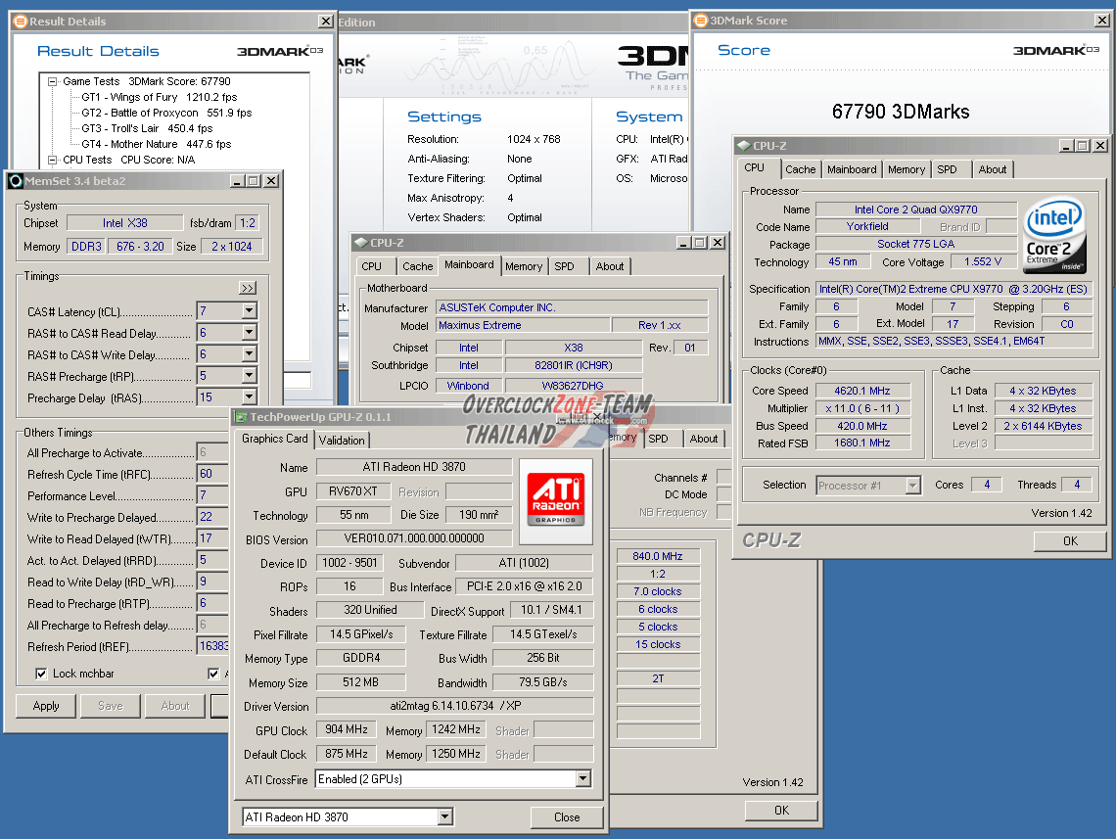
Task: Click the front CPU-Z window title icon
Action: [744, 145]
